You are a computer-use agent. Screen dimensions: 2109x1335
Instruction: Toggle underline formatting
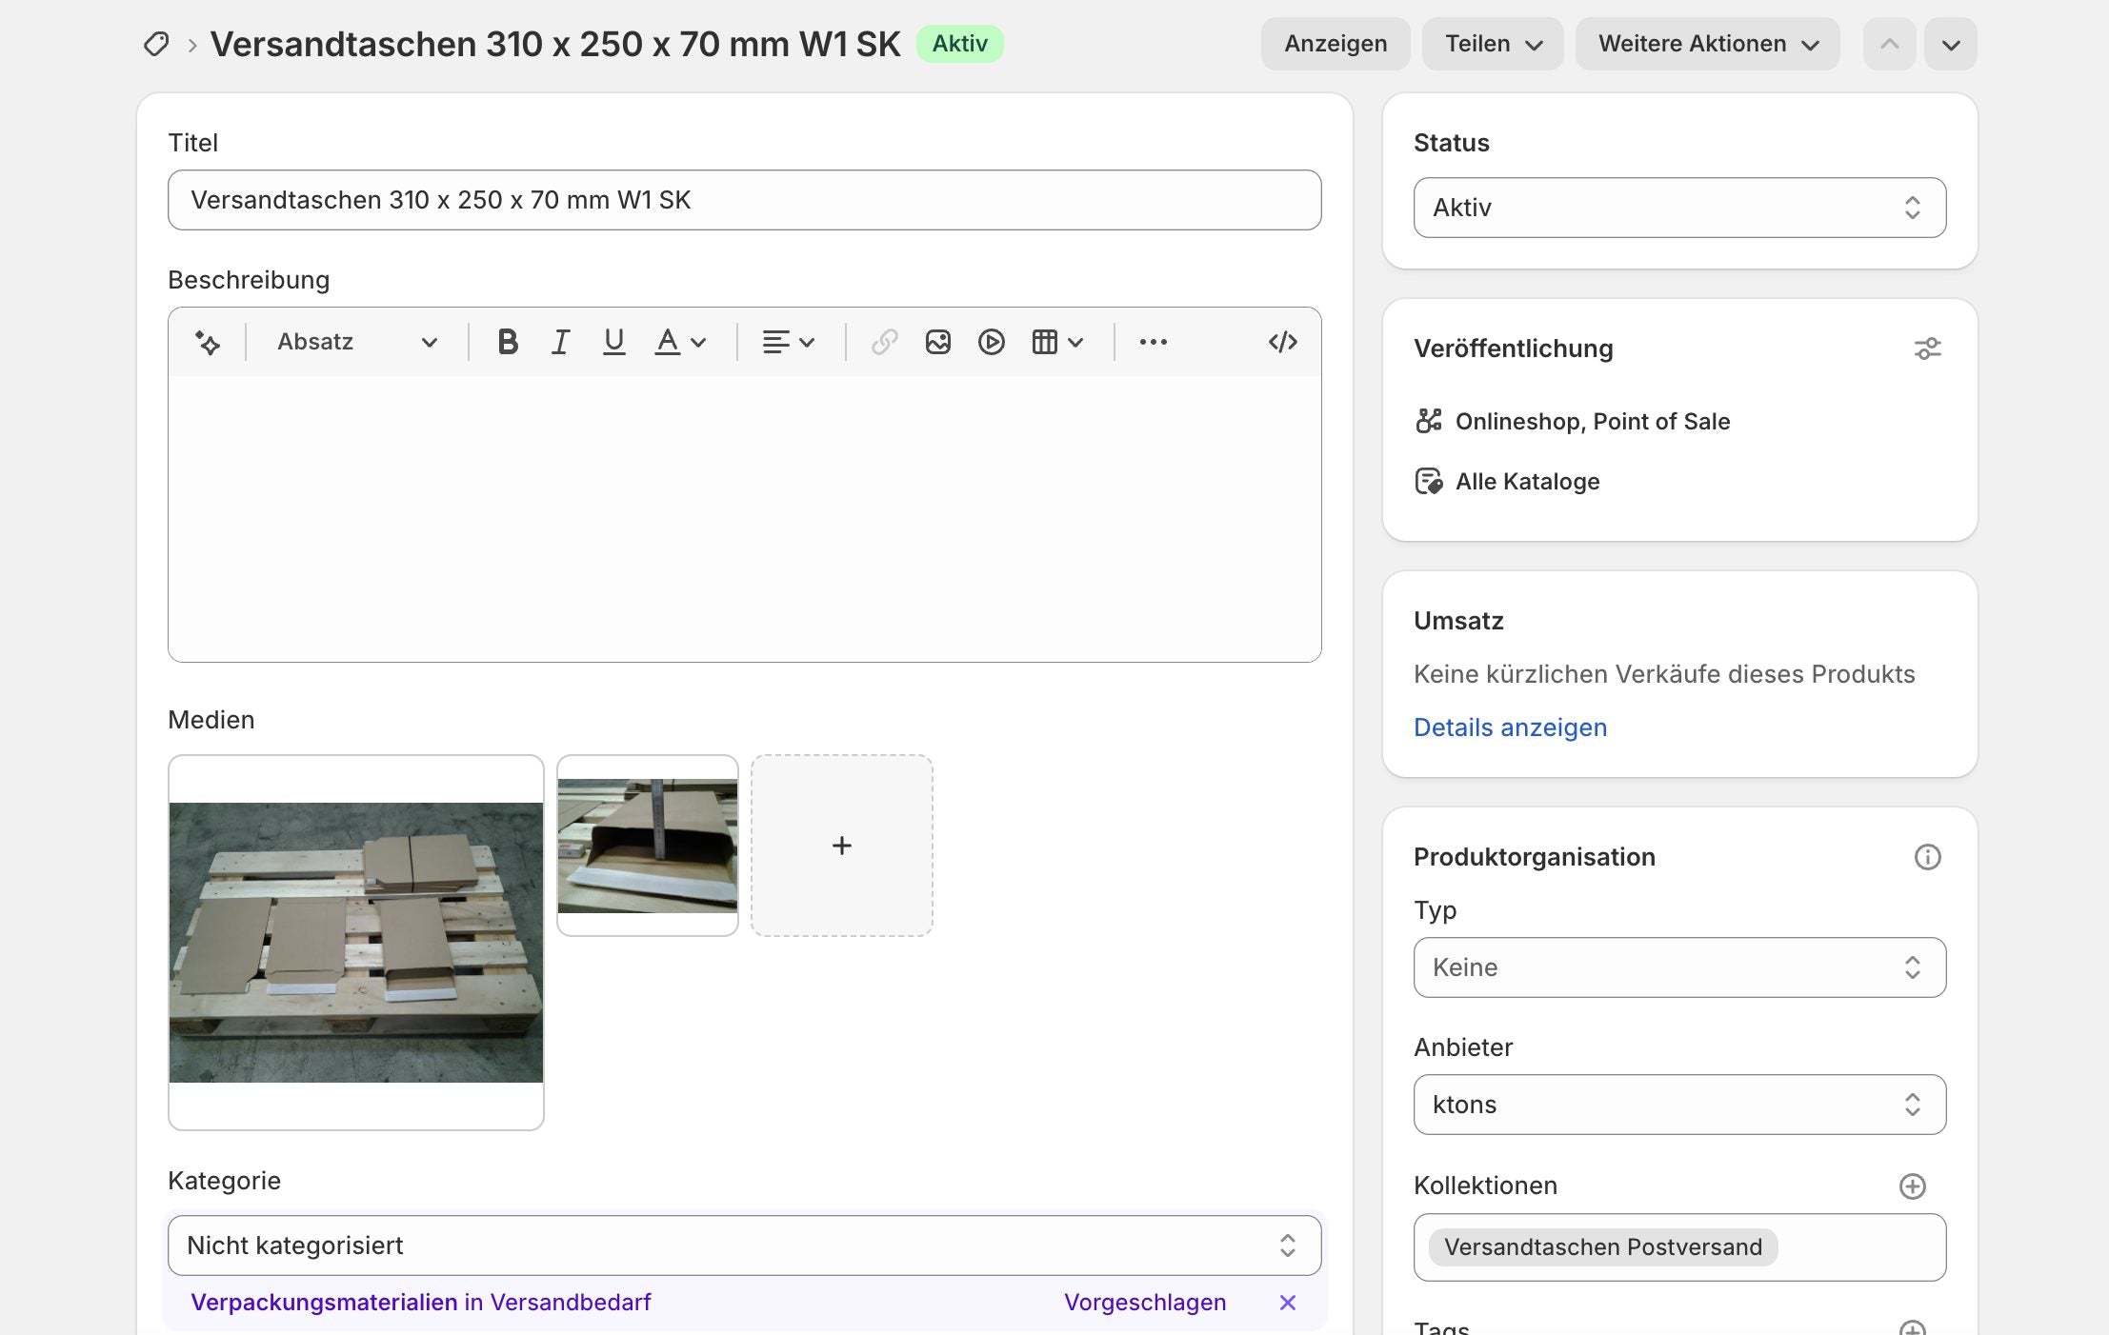pyautogui.click(x=614, y=342)
